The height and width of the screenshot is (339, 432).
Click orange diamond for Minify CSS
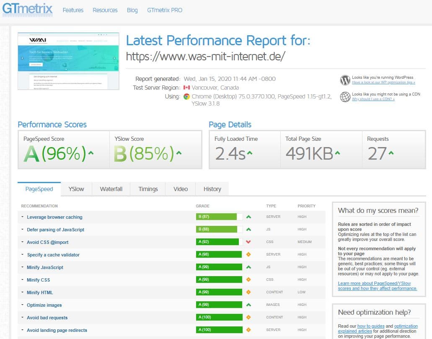(x=248, y=279)
